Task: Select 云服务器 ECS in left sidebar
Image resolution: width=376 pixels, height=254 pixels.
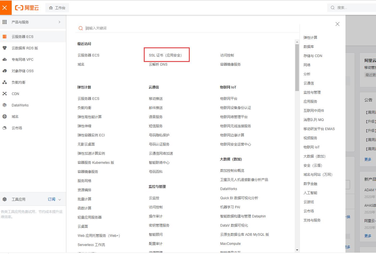Action: (33, 37)
